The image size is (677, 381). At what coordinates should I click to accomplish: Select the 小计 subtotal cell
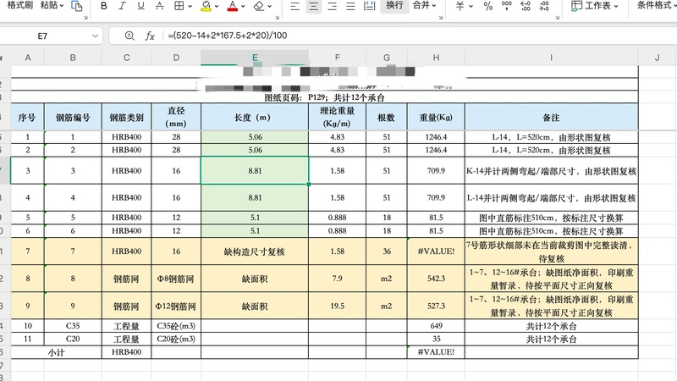coord(56,352)
